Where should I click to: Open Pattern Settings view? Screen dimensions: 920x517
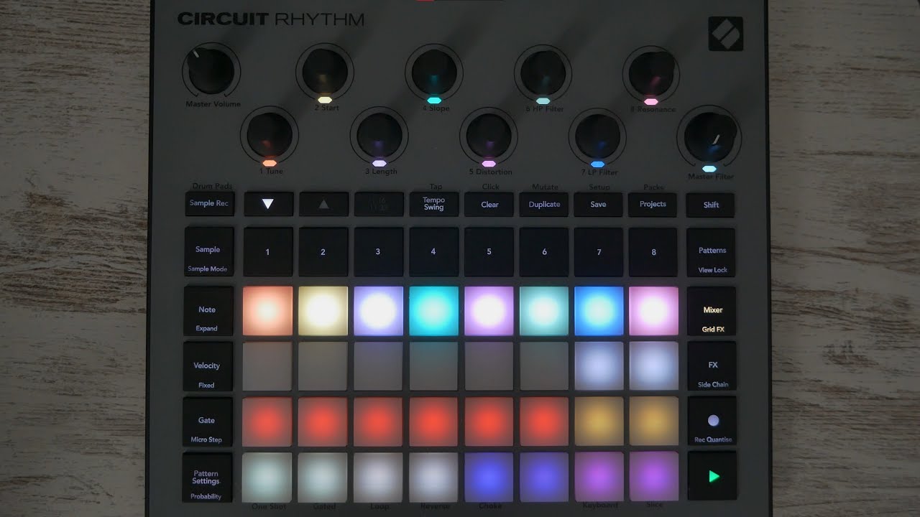208,477
